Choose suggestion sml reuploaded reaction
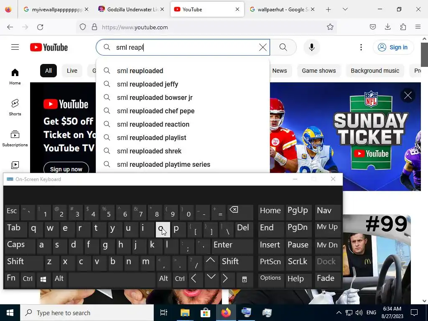This screenshot has height=321, width=428. (183, 124)
